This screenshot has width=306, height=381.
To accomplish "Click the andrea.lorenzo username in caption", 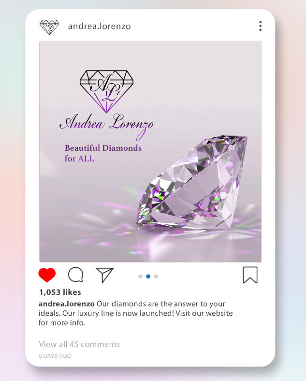I will click(67, 304).
